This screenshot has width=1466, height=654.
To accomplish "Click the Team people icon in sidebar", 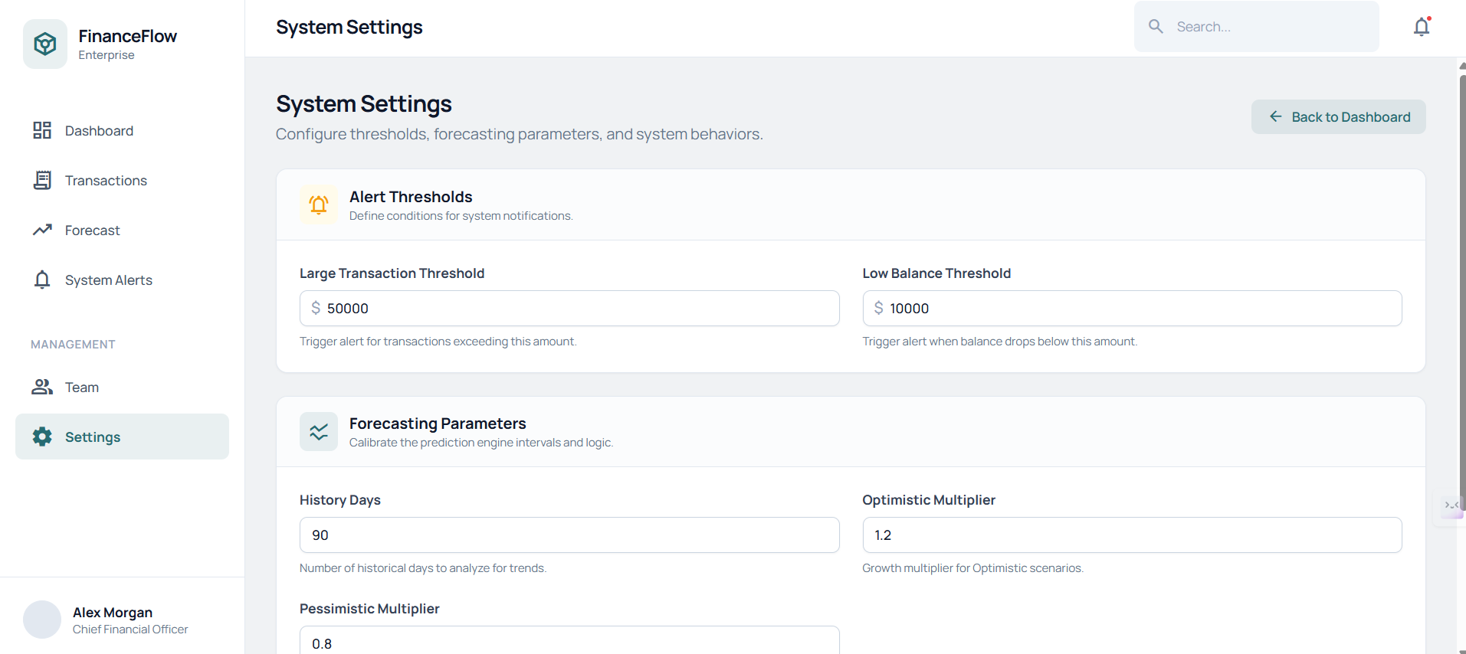I will coord(42,387).
